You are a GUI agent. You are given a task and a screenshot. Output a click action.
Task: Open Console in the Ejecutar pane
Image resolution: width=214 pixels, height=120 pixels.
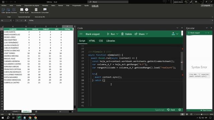[206, 110]
